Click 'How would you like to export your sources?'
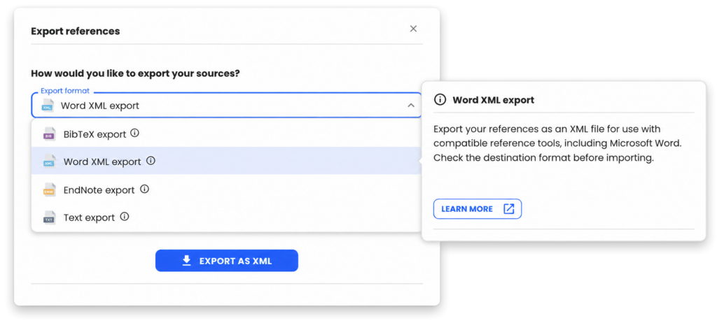 pos(135,73)
